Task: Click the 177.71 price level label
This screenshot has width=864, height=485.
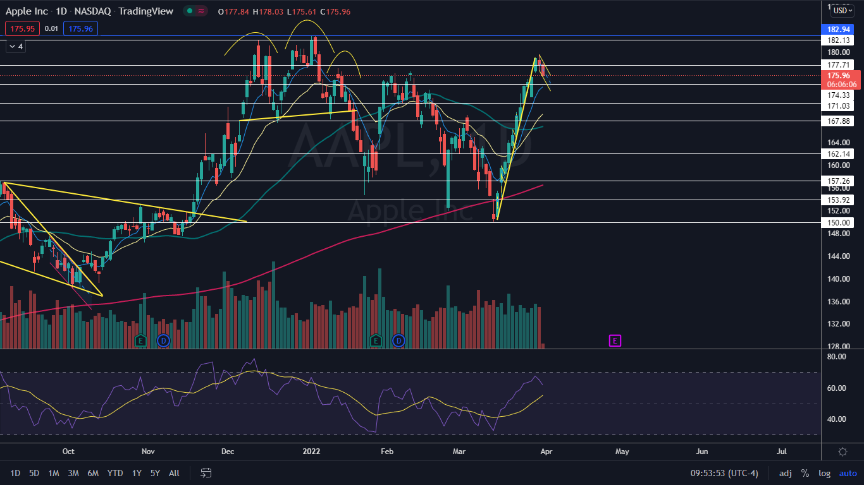Action: (838, 64)
